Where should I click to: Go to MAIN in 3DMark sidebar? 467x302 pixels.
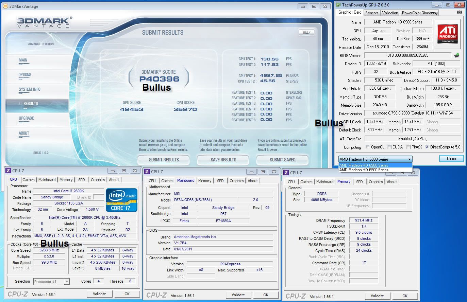[x=23, y=60]
